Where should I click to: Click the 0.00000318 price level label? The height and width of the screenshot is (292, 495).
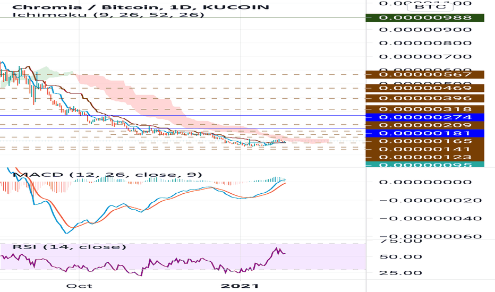tap(425, 109)
